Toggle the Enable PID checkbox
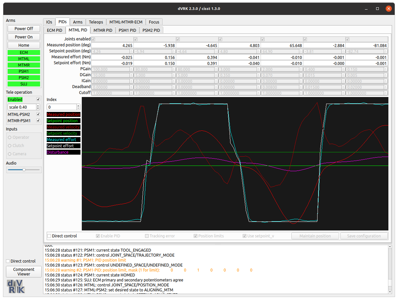The width and height of the screenshot is (398, 300). (x=98, y=236)
